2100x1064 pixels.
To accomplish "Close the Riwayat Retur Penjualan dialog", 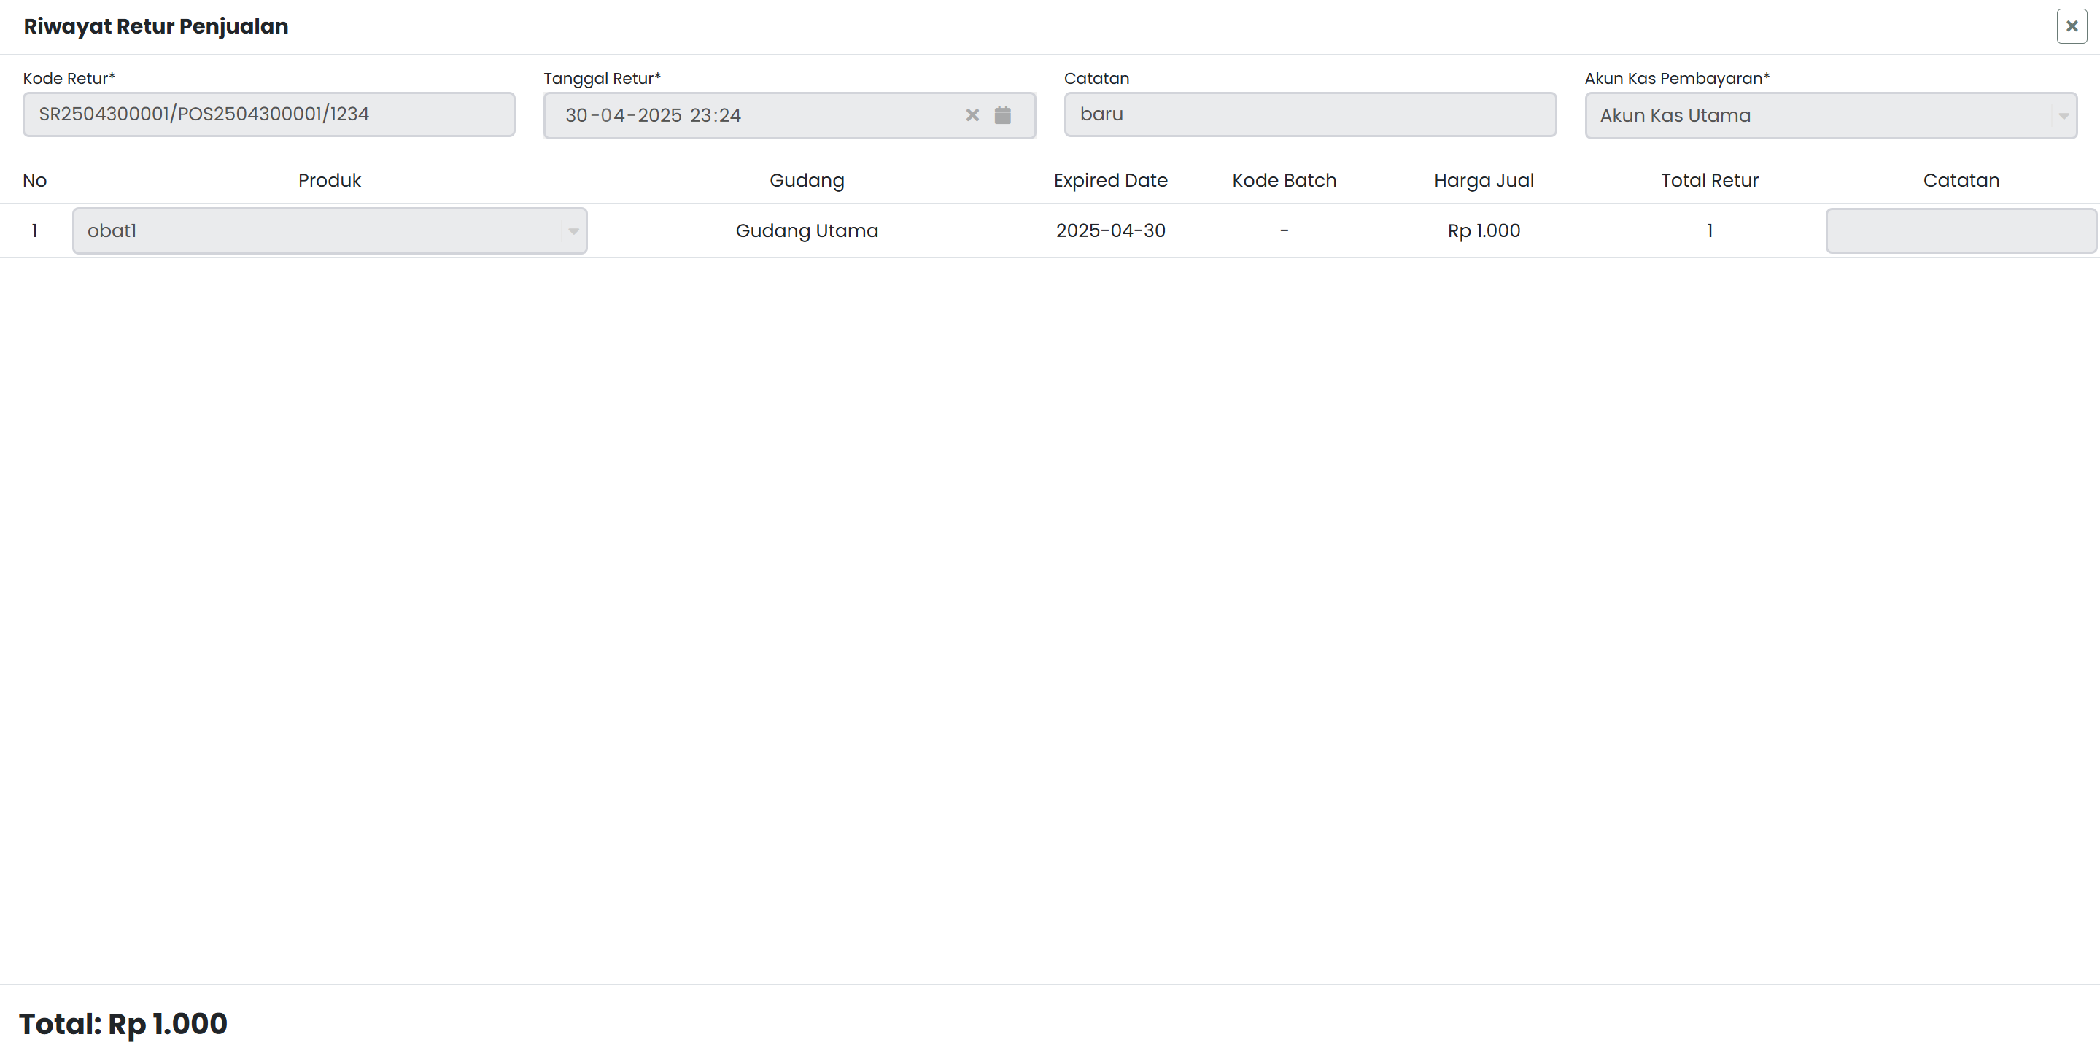I will (2072, 26).
